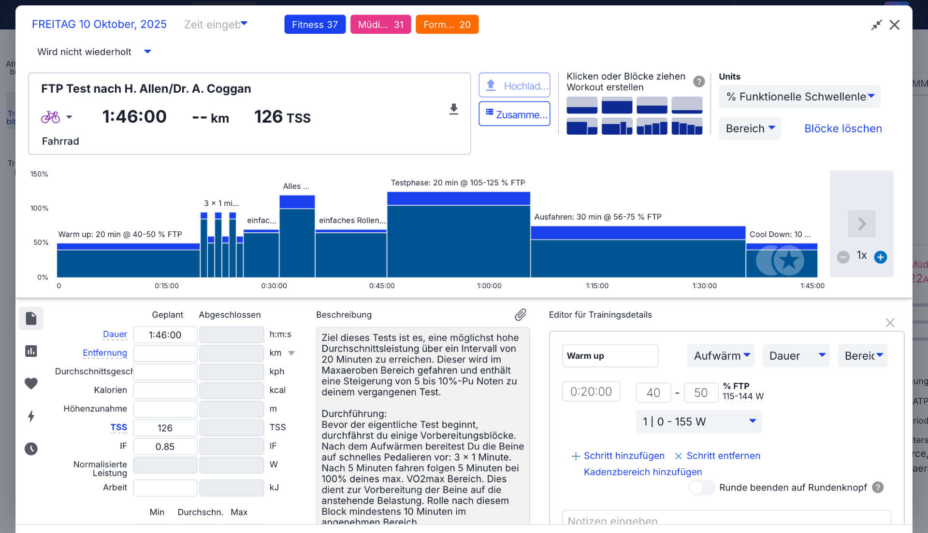Open the '1 | 0 - 155 W' zone dropdown
The image size is (928, 533).
698,421
